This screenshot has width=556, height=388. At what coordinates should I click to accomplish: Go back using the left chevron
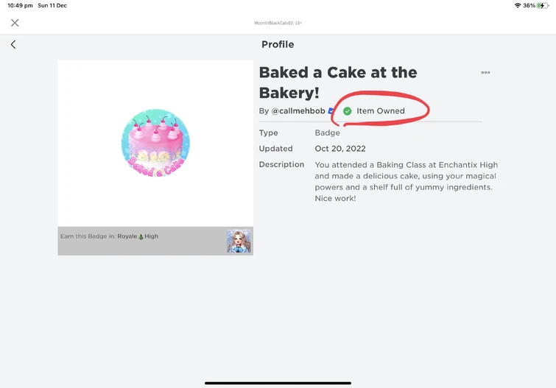[13, 45]
